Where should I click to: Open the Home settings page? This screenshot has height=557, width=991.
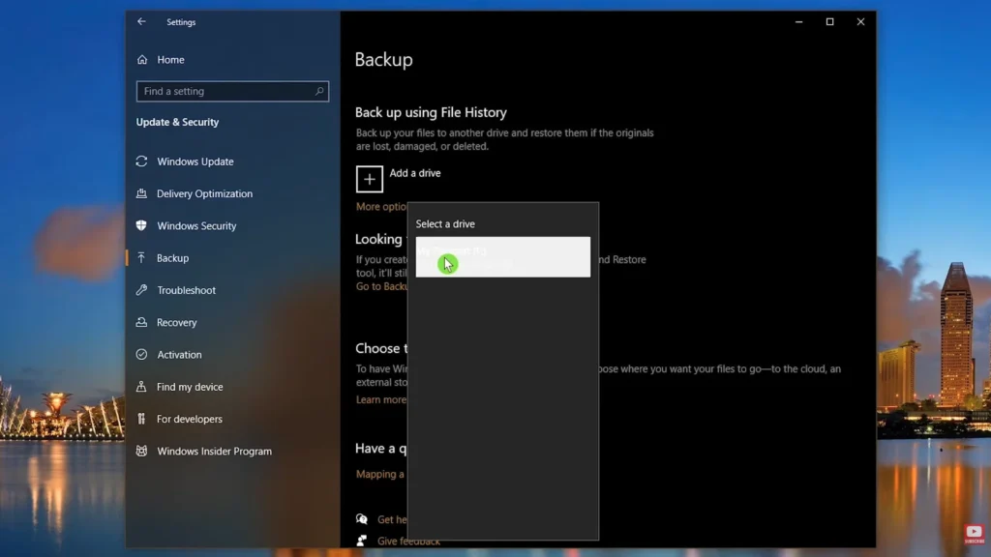170,59
